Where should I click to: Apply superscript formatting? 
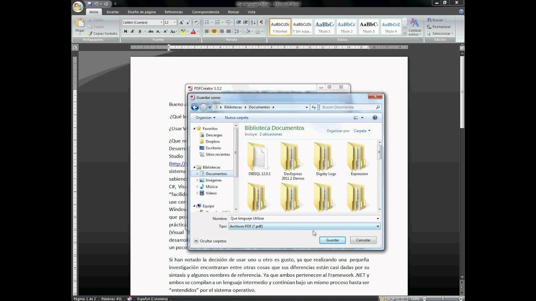click(165, 31)
